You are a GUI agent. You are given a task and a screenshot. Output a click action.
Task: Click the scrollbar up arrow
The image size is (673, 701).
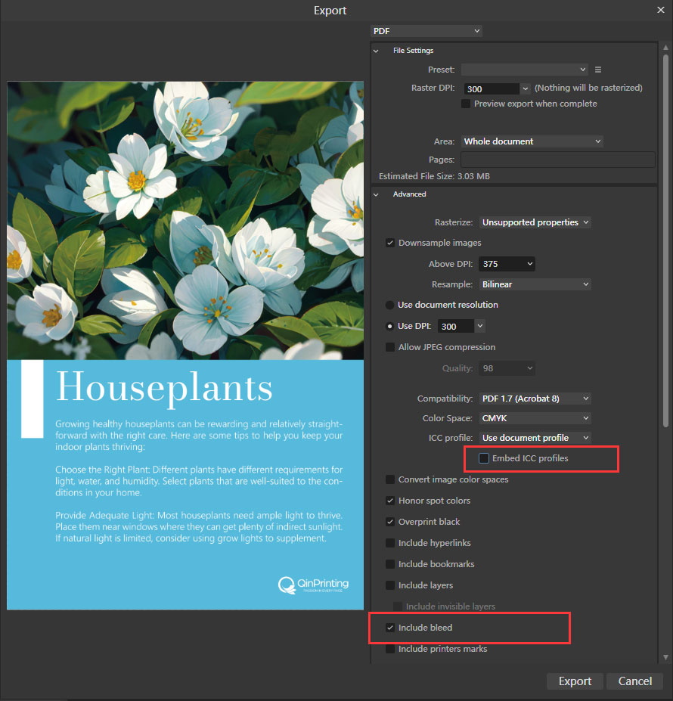[665, 48]
